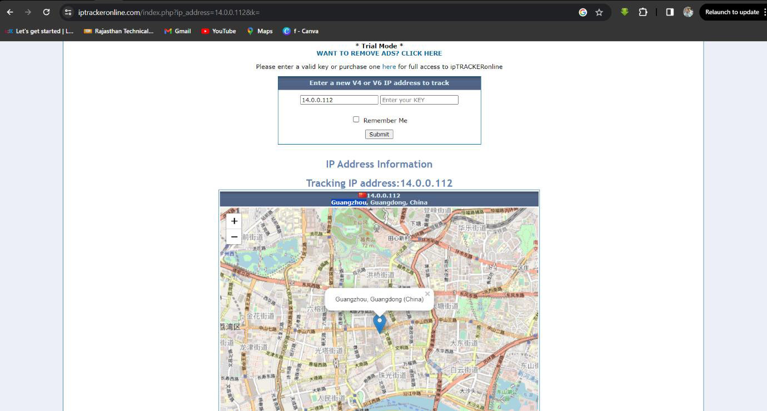Toggle the Chrome side panel icon
This screenshot has height=411, width=767.
(x=670, y=12)
